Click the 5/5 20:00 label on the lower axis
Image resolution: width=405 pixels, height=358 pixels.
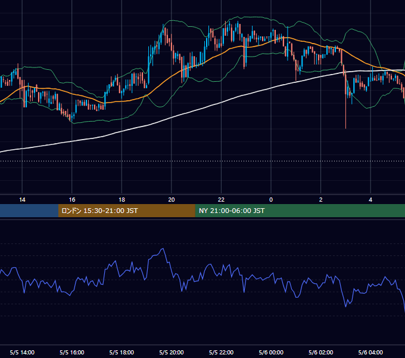click(172, 352)
